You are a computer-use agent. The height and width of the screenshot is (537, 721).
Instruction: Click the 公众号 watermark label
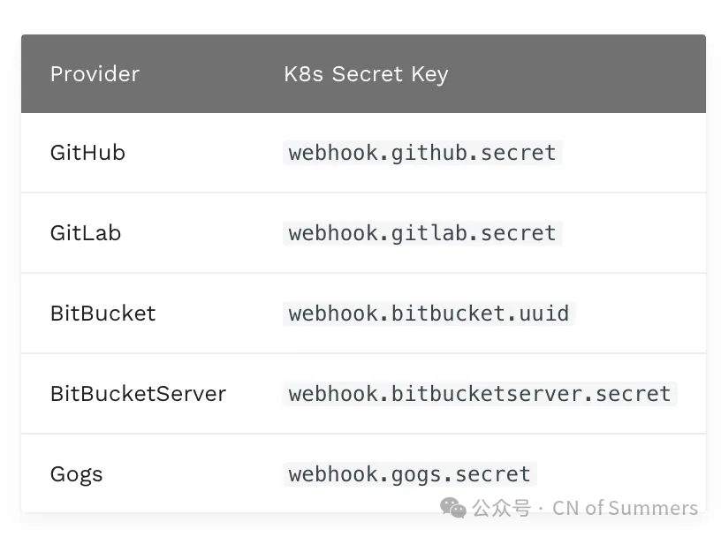pos(501,508)
